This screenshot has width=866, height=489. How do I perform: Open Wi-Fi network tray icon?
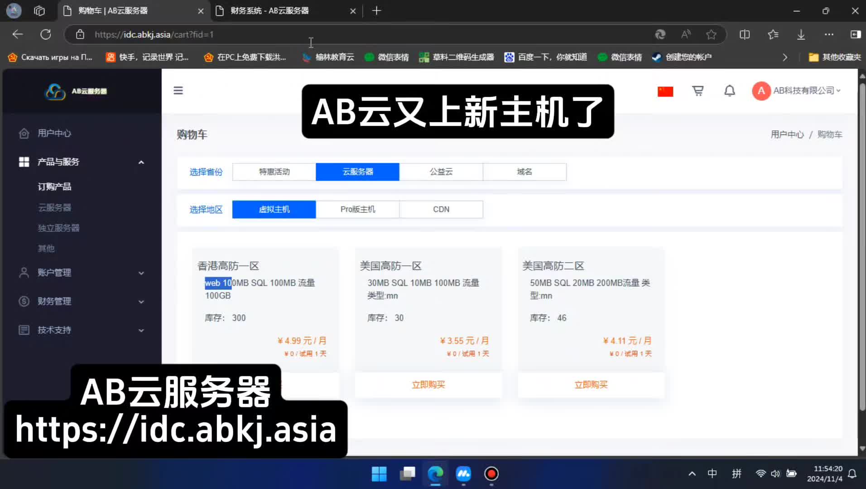tap(760, 474)
